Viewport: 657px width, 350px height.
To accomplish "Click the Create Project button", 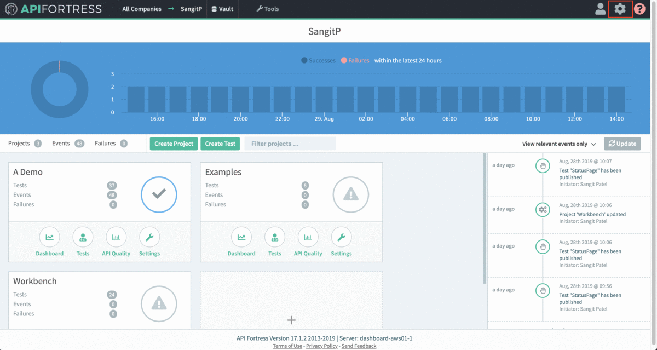I will coord(174,144).
